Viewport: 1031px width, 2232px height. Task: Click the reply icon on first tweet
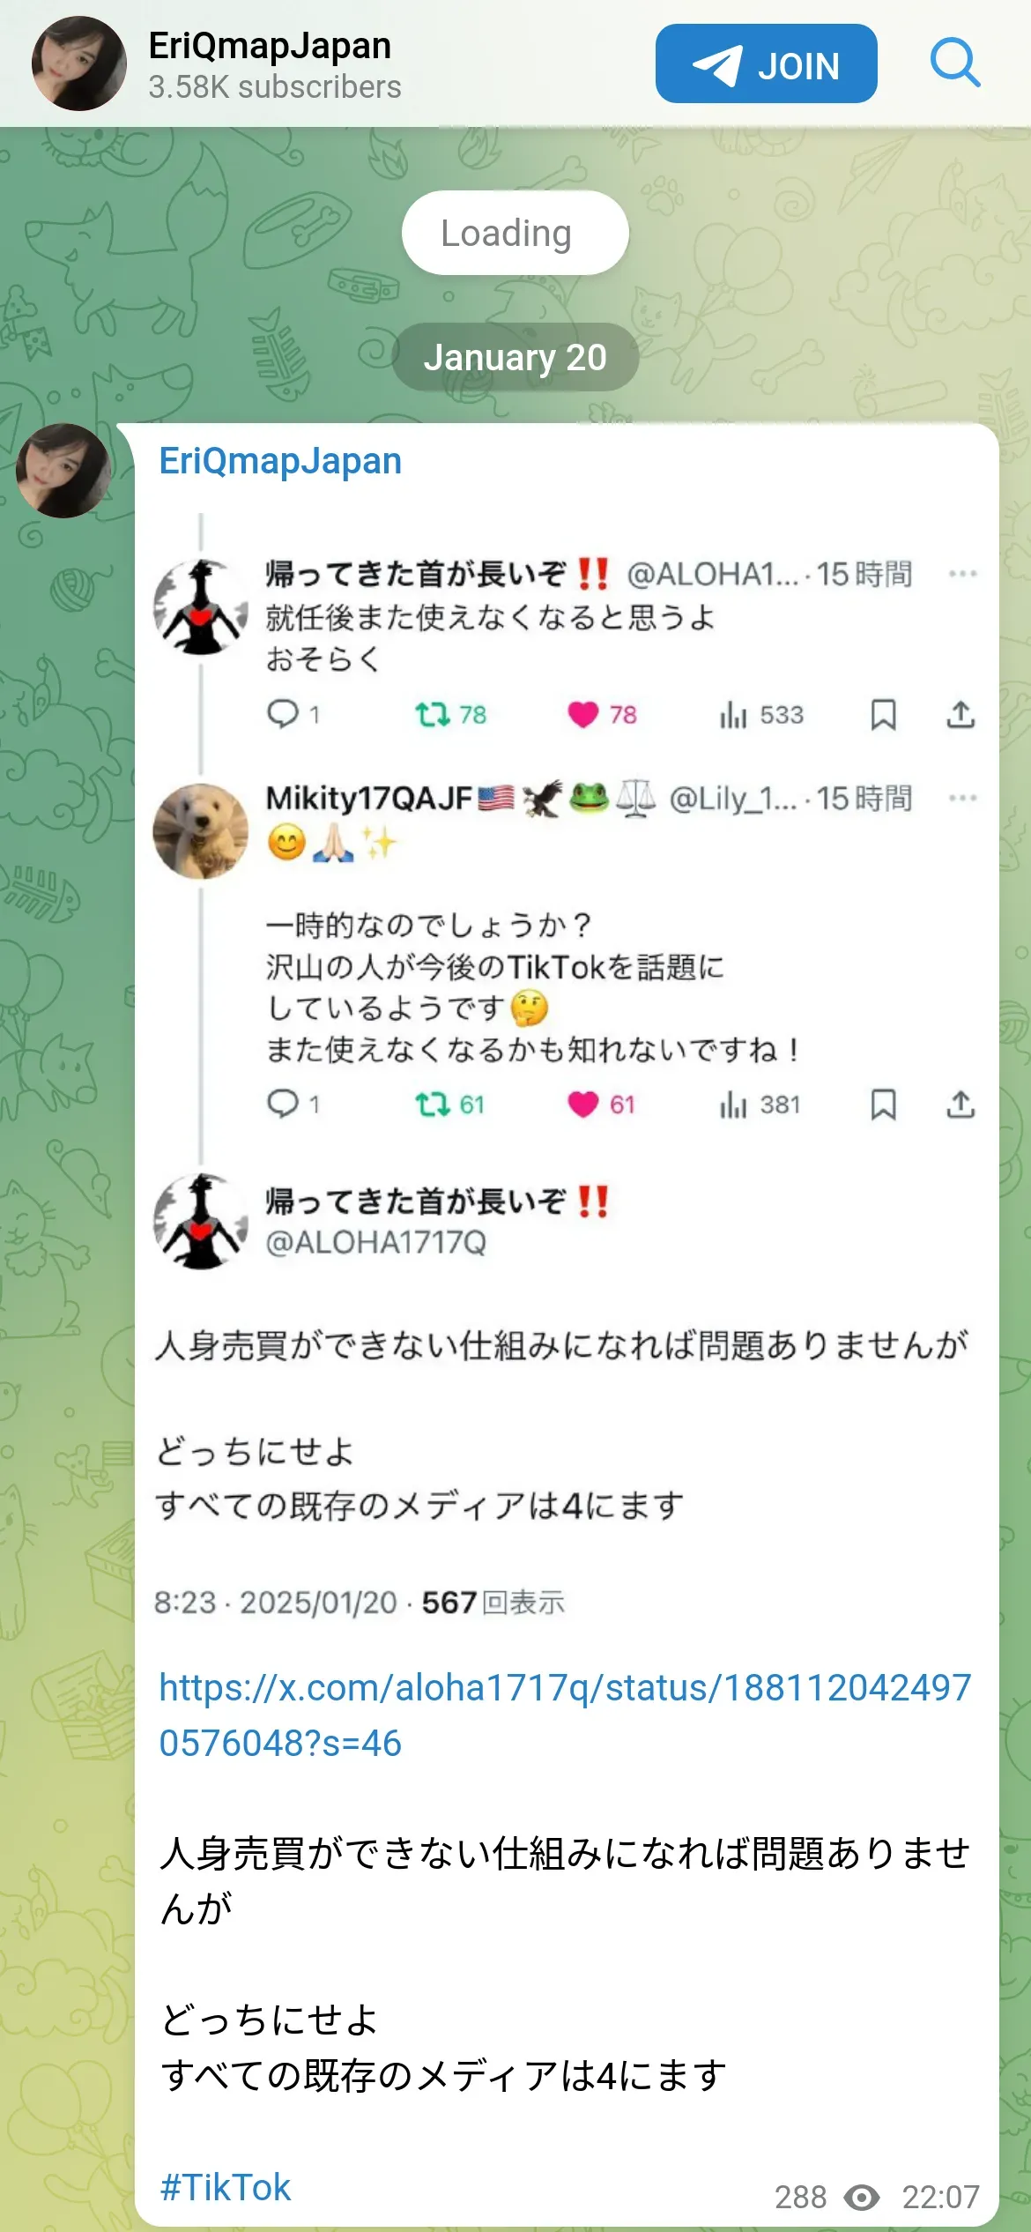pos(283,713)
